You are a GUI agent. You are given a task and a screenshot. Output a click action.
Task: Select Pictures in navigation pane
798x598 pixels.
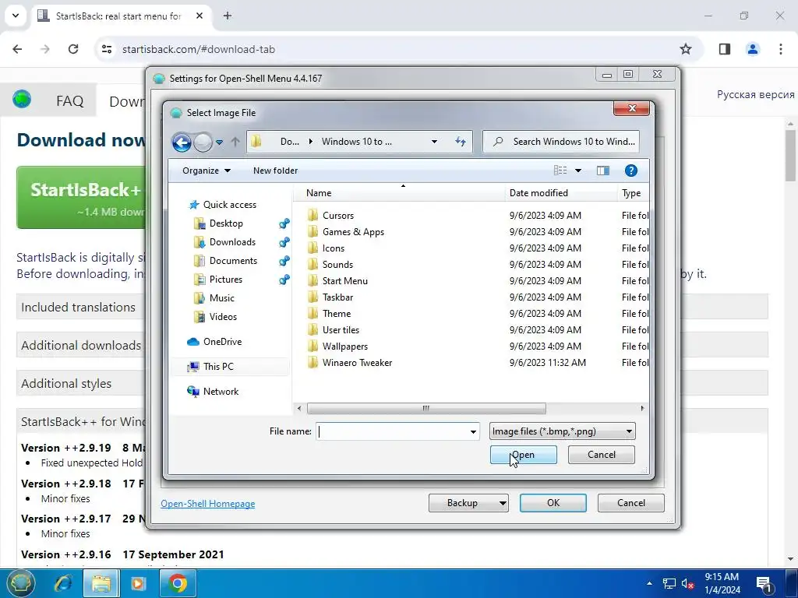[x=225, y=280]
